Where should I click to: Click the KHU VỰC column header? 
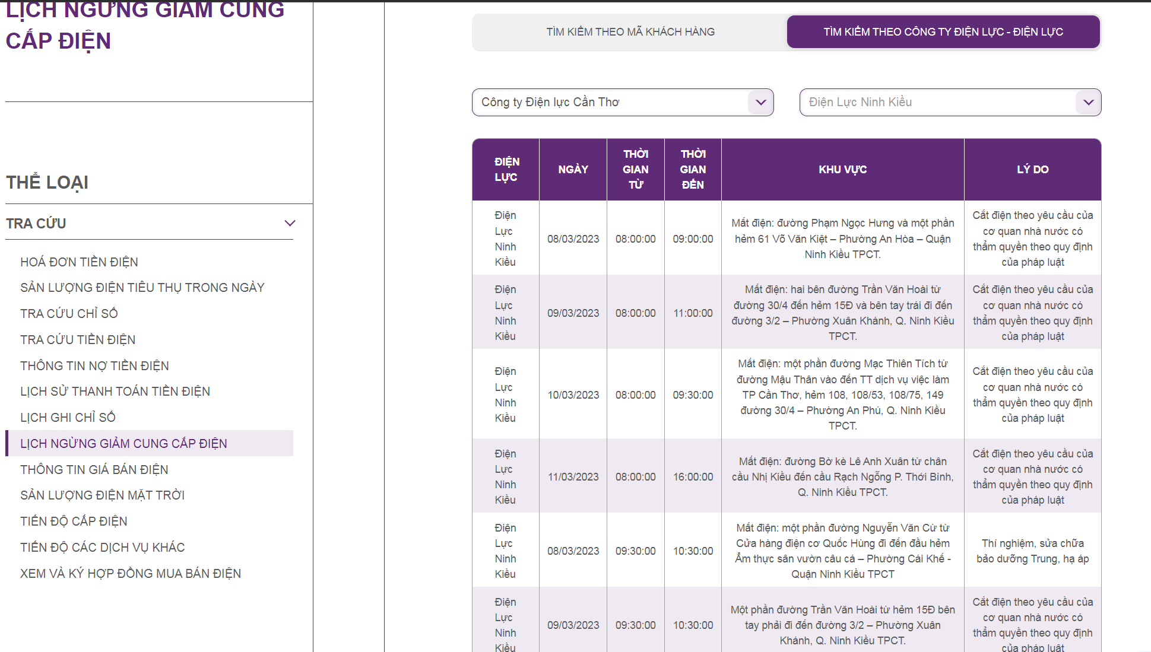tap(842, 170)
